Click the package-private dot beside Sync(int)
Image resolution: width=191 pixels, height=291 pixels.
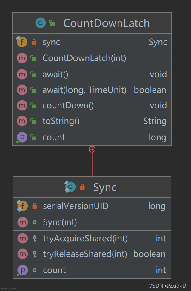click(35, 222)
